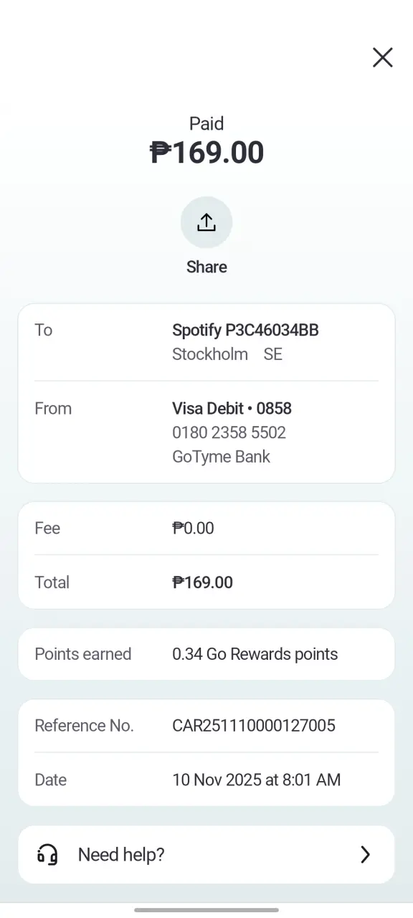
Task: Tap the share upload arrow icon
Action: [x=206, y=222]
